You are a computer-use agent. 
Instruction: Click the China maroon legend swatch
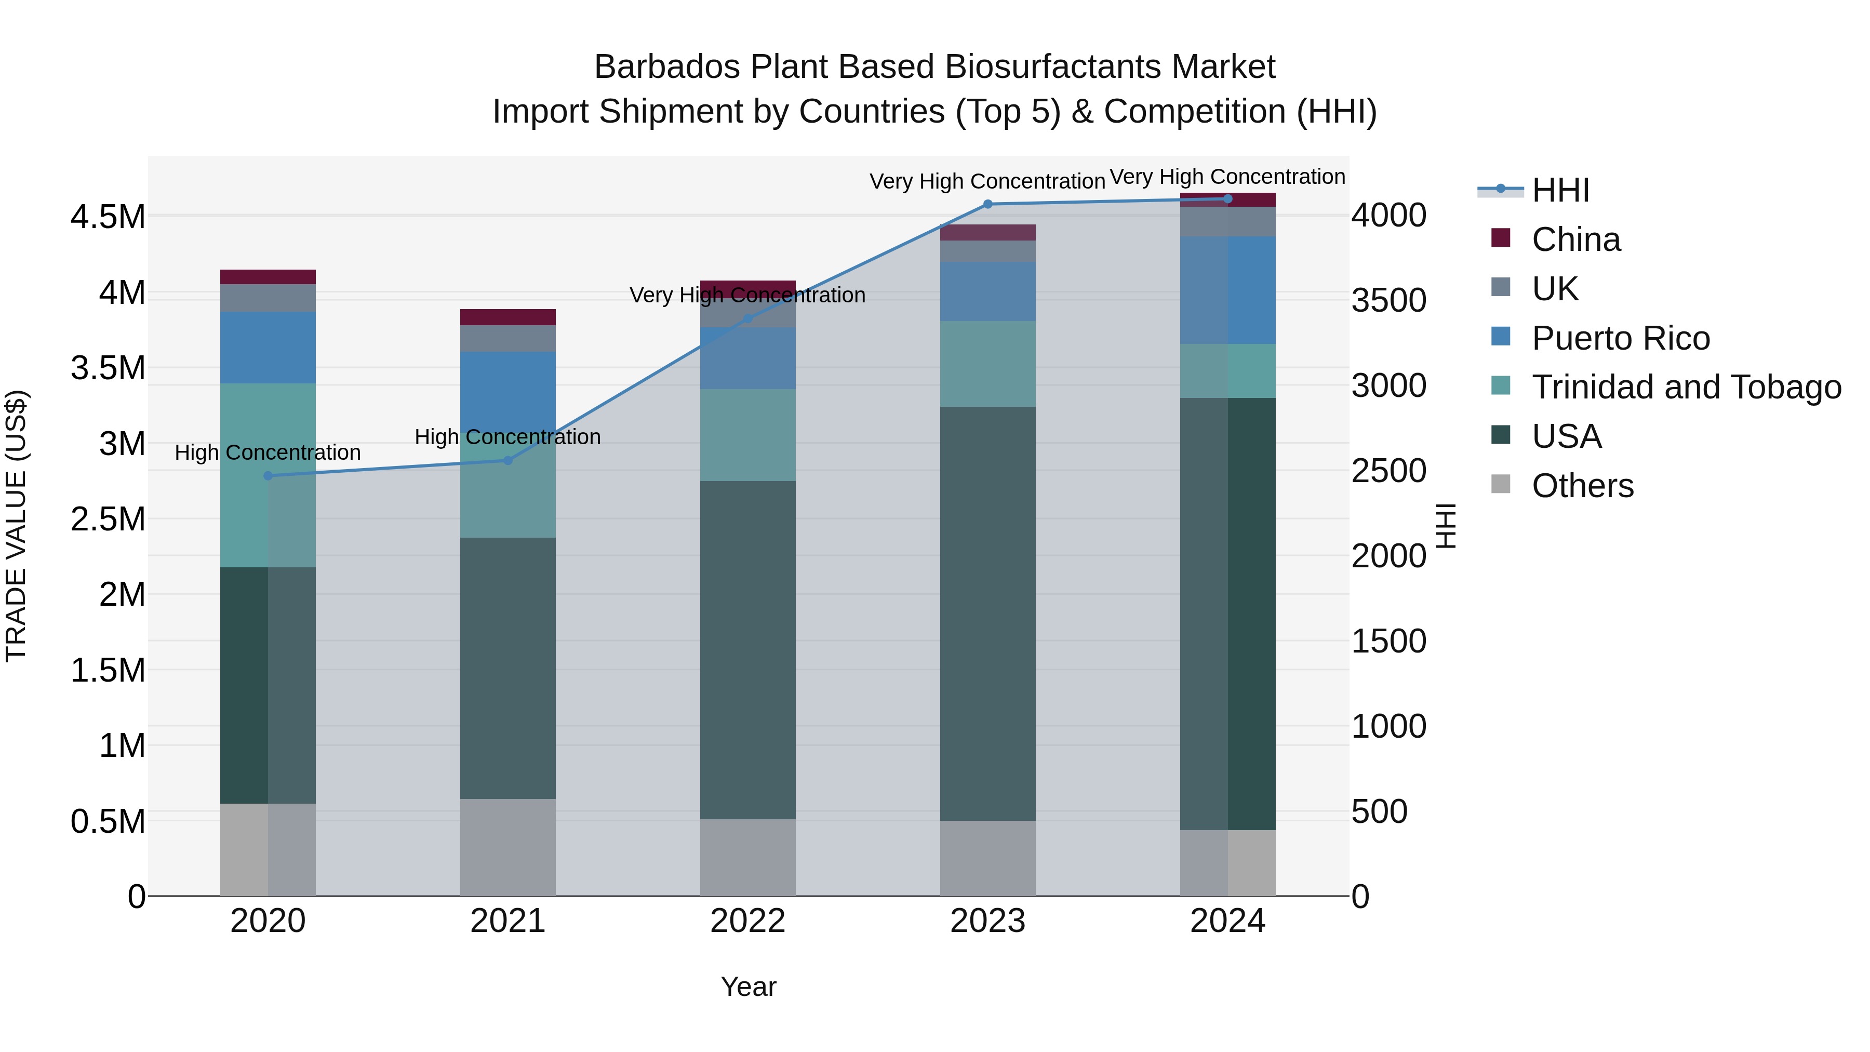[x=1501, y=238]
